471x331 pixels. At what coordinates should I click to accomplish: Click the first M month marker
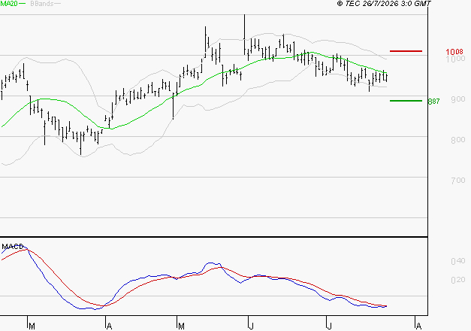pos(32,326)
